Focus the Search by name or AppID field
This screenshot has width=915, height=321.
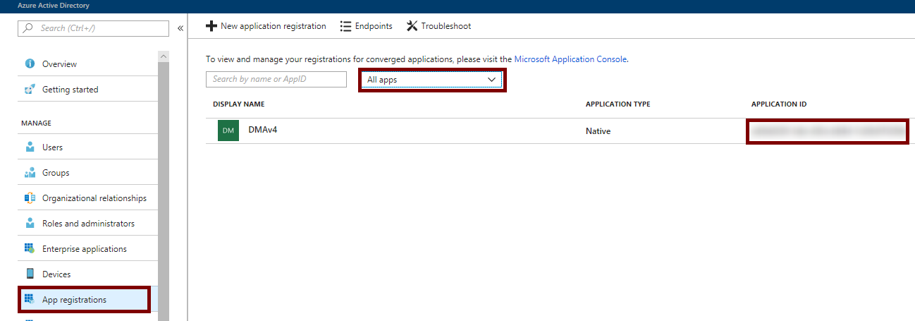pos(276,79)
